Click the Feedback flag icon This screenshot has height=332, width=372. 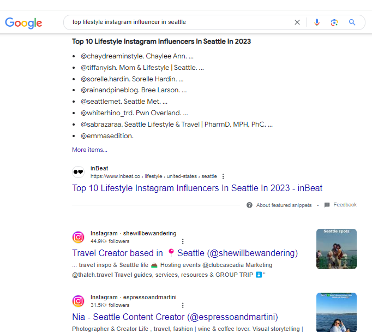tap(327, 205)
